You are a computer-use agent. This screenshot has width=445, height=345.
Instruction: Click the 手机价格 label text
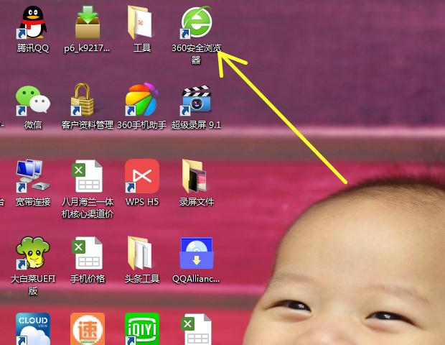coord(88,278)
